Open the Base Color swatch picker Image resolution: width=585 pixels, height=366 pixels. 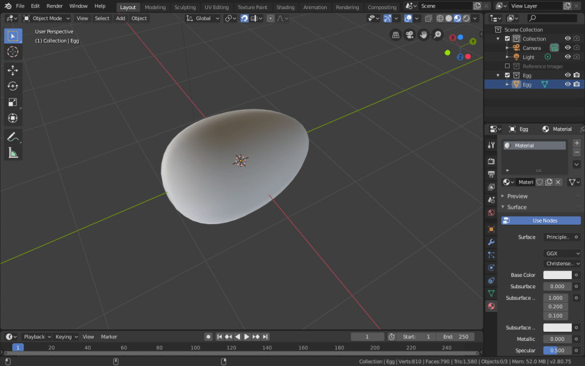(557, 275)
